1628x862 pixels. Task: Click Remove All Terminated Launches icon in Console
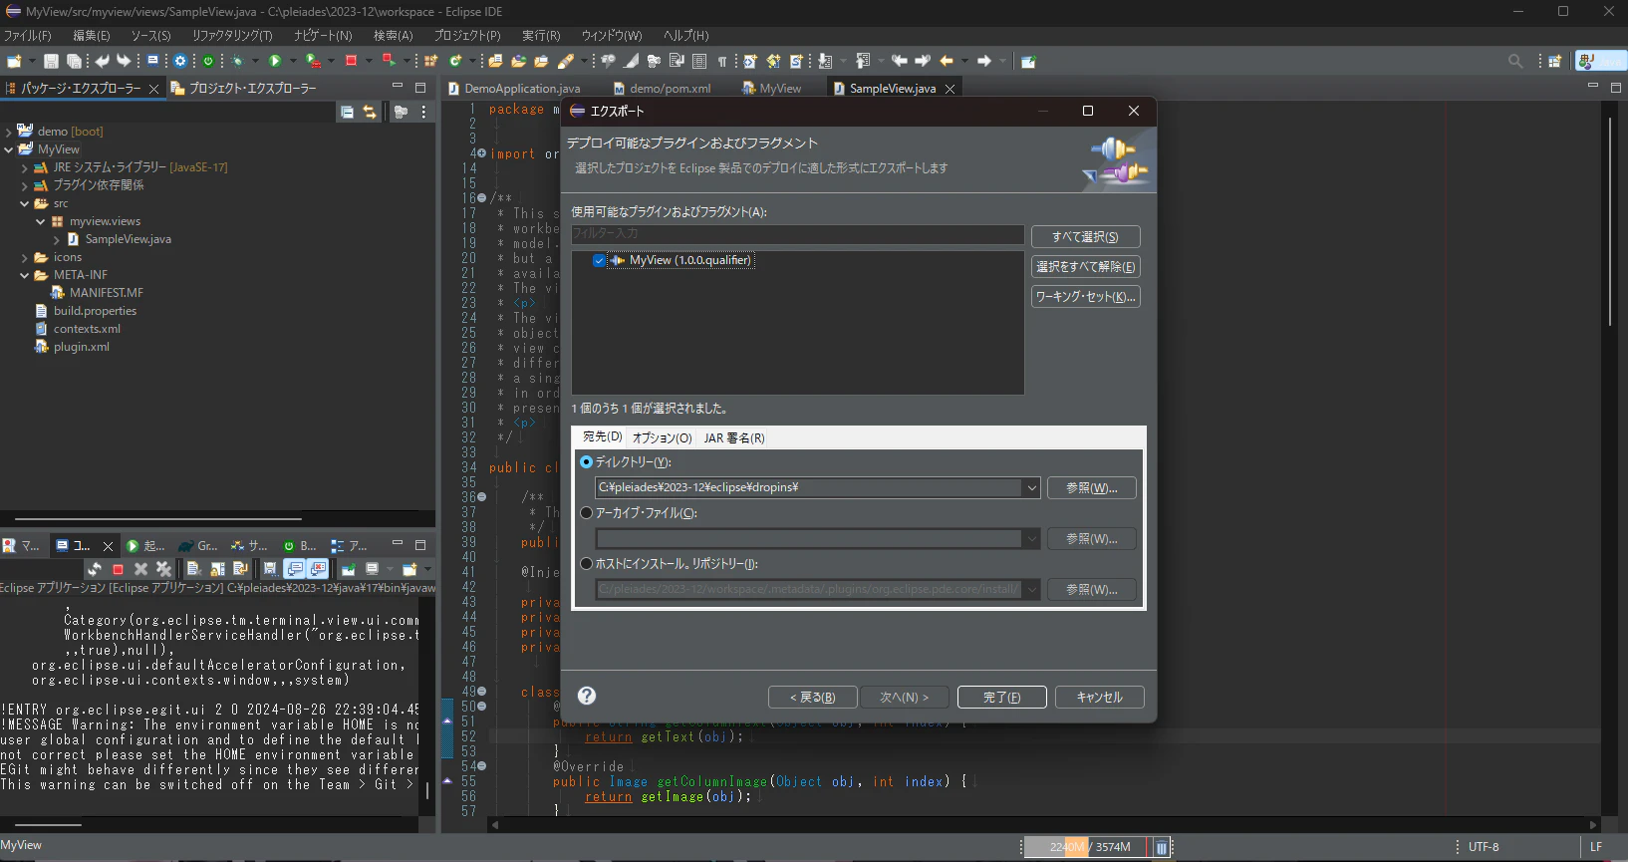163,569
